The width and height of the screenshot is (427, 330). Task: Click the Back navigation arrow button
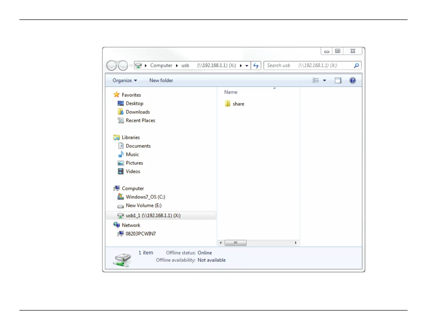(x=111, y=66)
